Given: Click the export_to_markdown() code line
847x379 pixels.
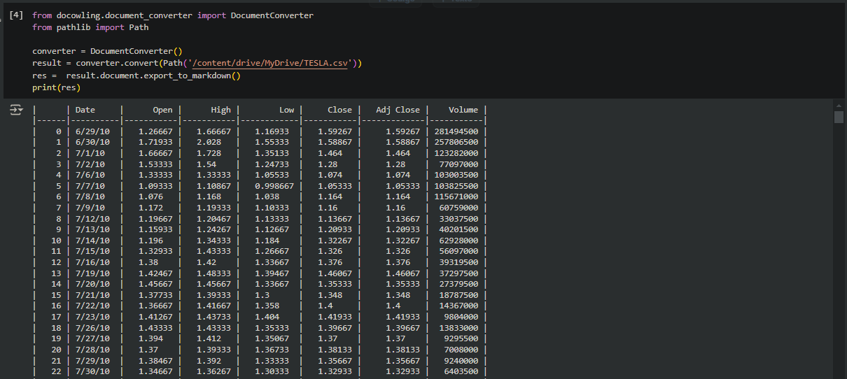Looking at the screenshot, I should pyautogui.click(x=136, y=75).
